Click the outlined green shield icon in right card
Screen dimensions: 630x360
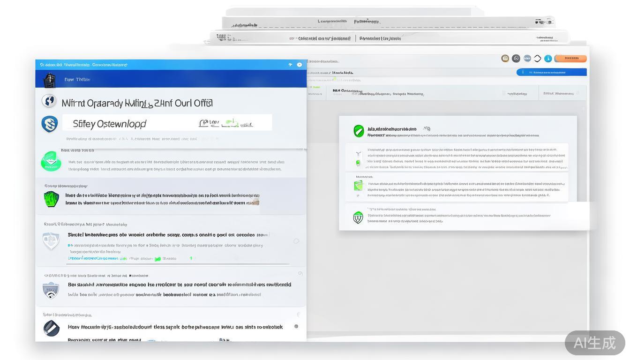pos(358,217)
